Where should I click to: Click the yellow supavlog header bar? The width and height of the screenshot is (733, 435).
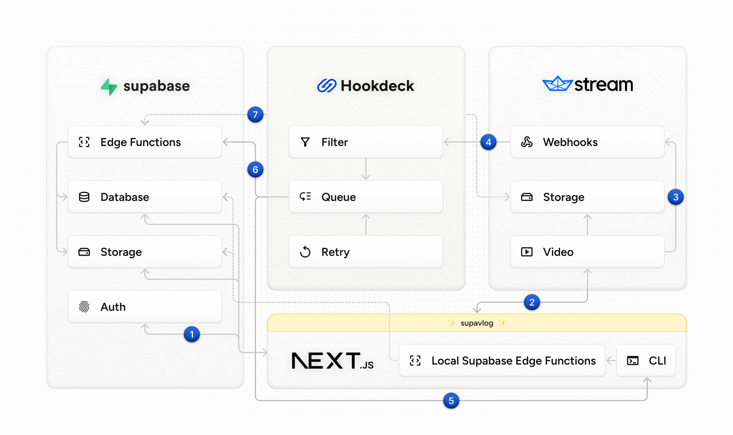(x=476, y=323)
